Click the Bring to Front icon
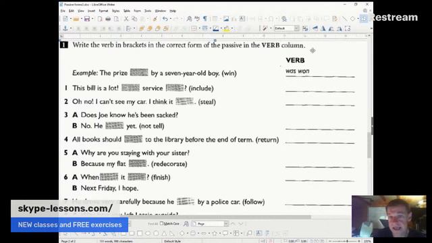This screenshot has height=243, width=432. 142,28
